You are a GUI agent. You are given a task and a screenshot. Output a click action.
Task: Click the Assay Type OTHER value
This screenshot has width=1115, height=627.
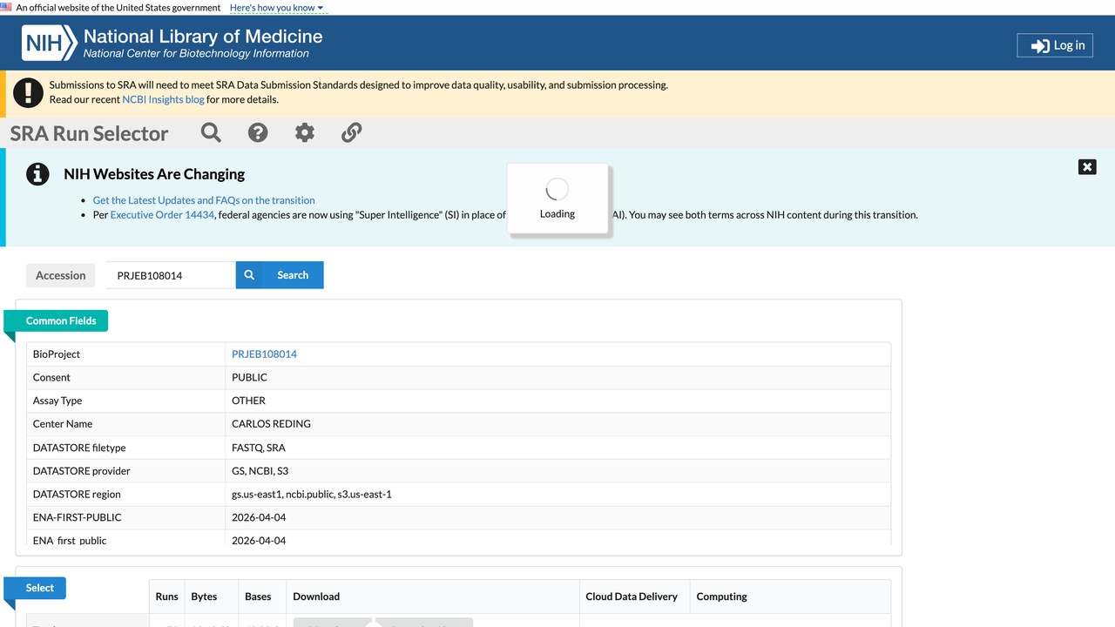pyautogui.click(x=248, y=401)
